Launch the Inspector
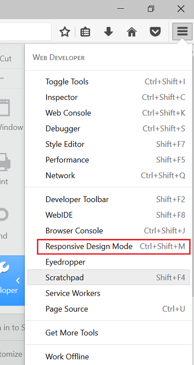Viewport: 194px width, 365px height. [x=108, y=97]
